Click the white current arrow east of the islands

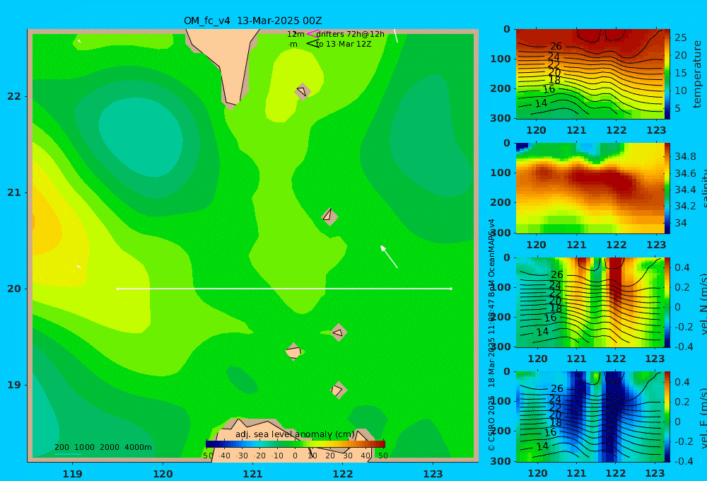tap(389, 257)
